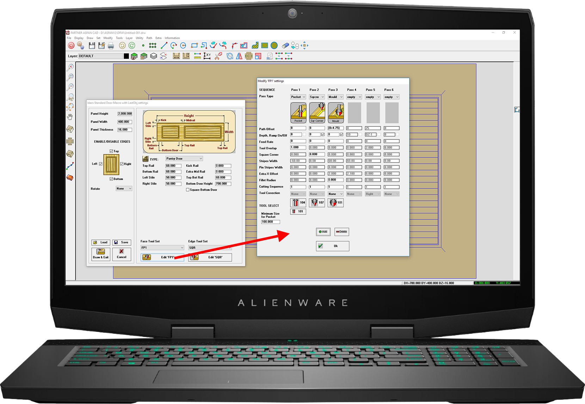
Task: Toggle the Right edge checkbox
Action: [x=122, y=164]
